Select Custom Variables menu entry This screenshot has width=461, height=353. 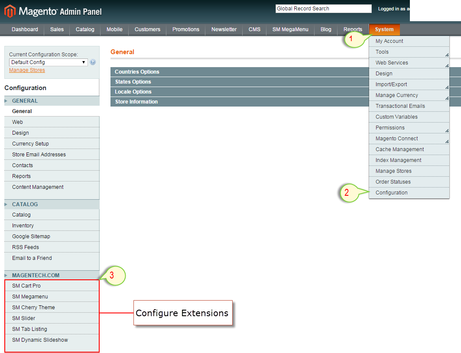coord(409,117)
